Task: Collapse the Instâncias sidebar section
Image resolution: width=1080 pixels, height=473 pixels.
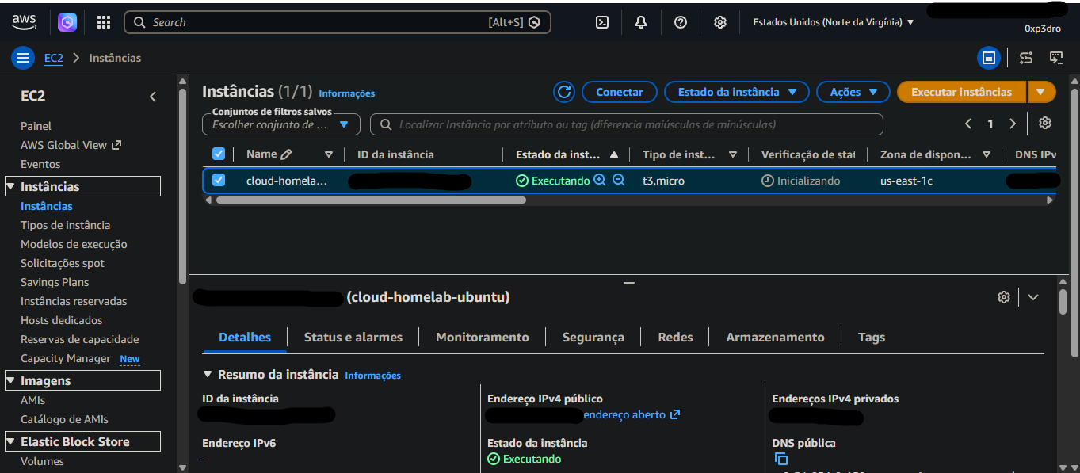Action: [11, 187]
